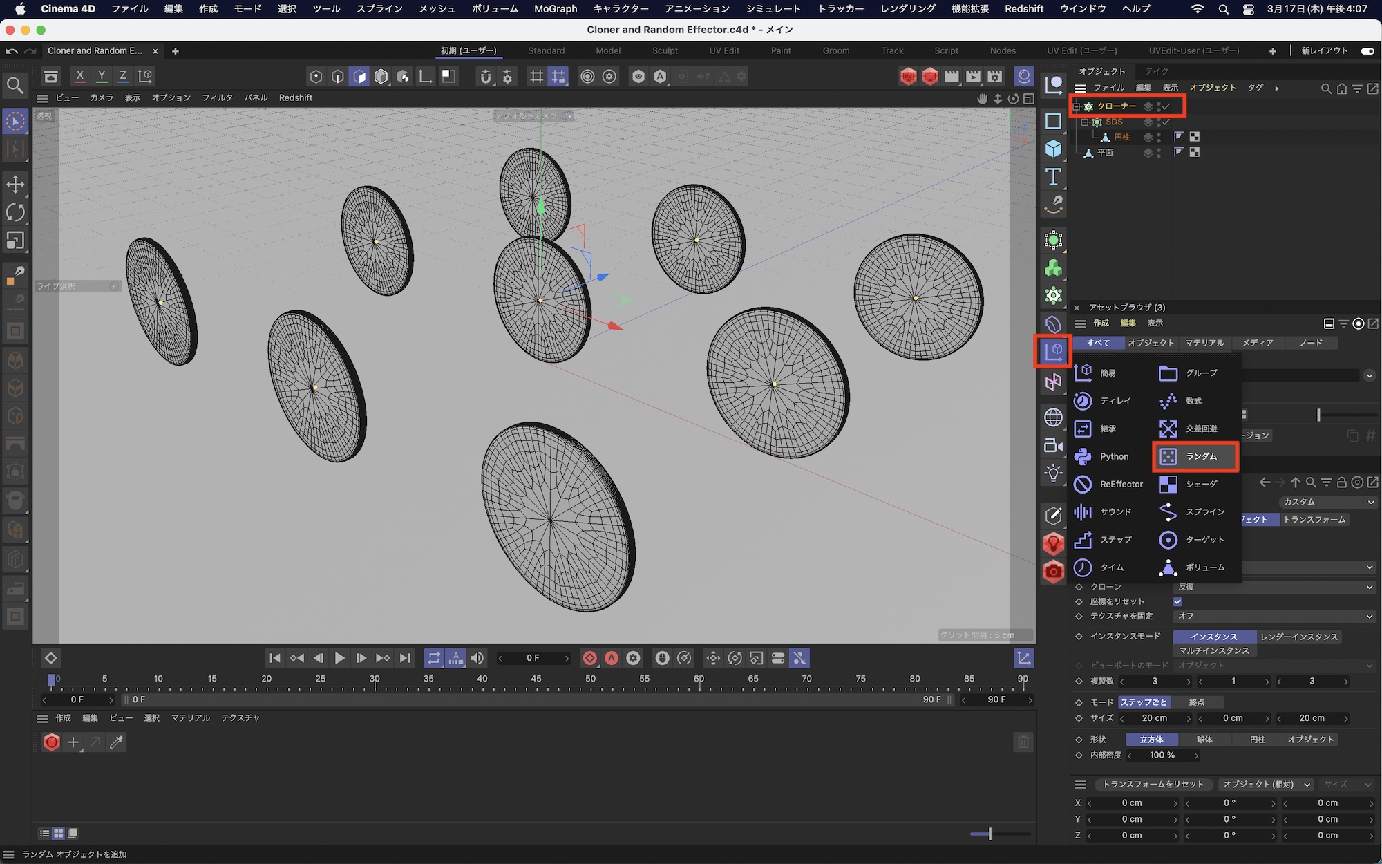Click the Record active objects button

pyautogui.click(x=589, y=658)
